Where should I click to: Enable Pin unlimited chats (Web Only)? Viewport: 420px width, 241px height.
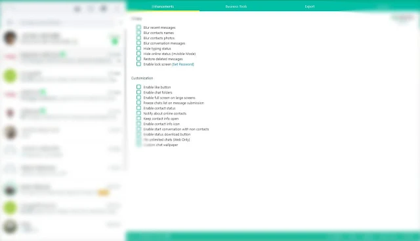(x=138, y=139)
